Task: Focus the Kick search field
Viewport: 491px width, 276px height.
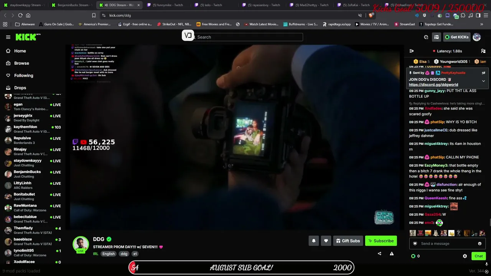Action: pos(247,37)
